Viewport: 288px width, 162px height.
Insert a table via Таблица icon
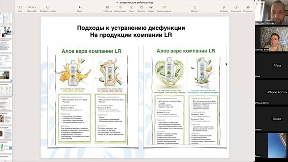[x=108, y=7]
